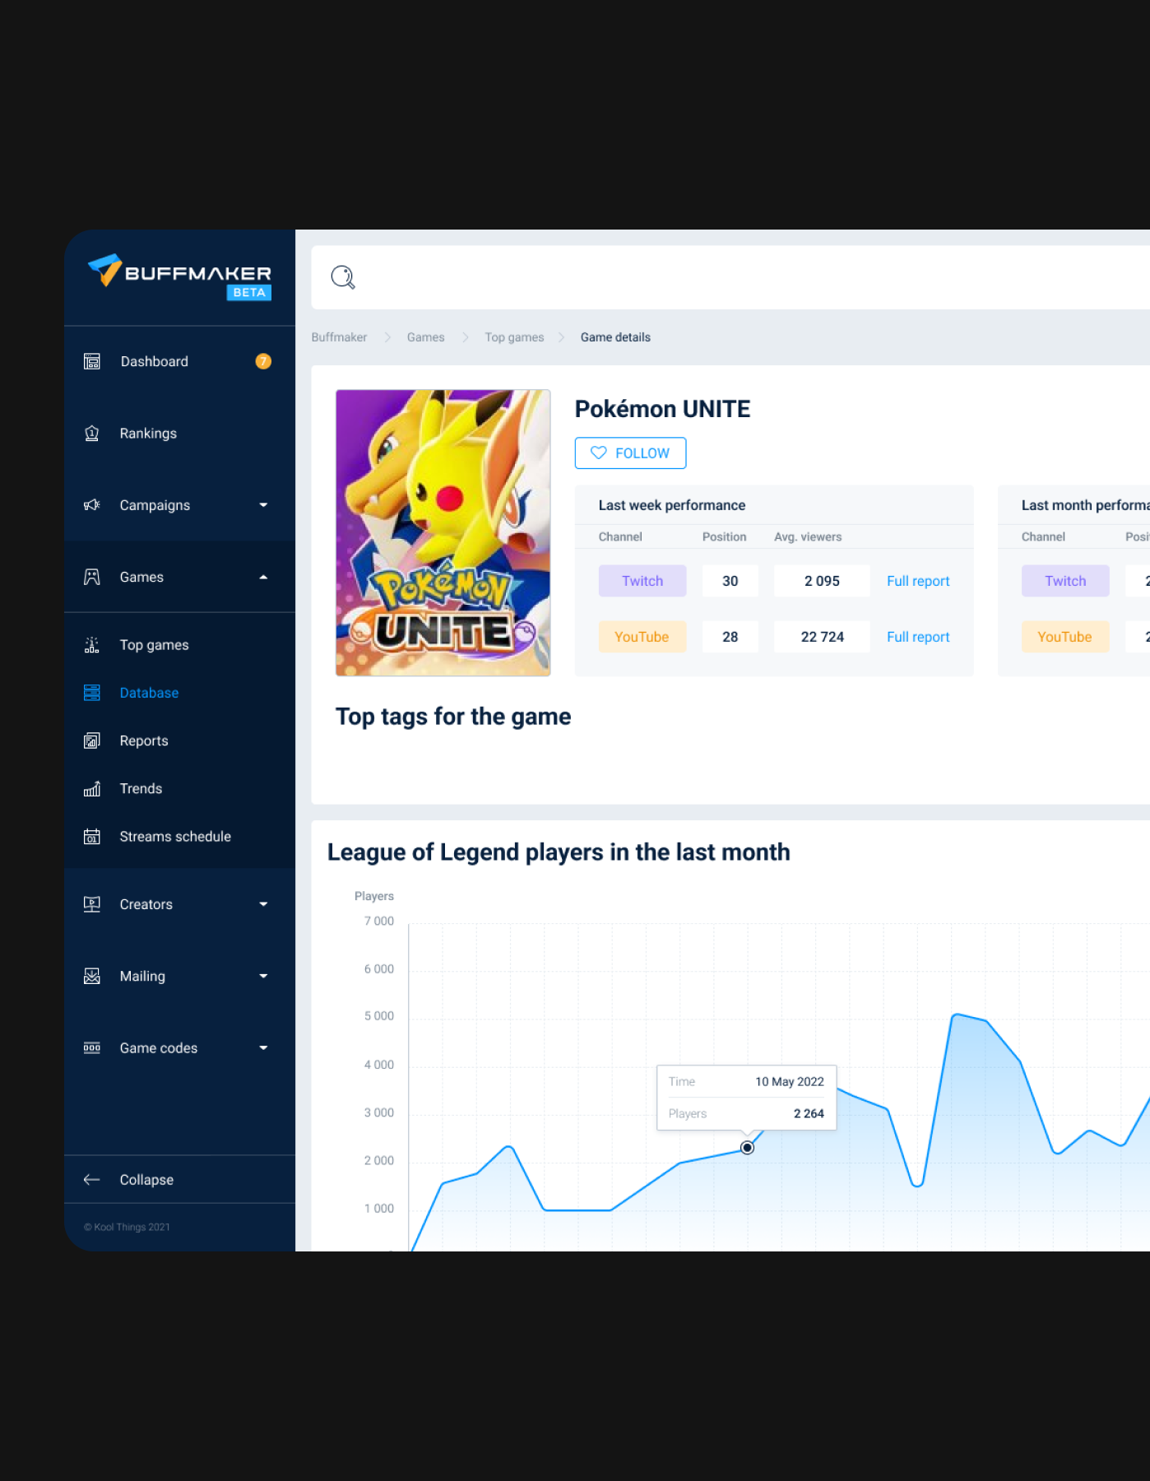Click the Campaigns megaphone icon
The height and width of the screenshot is (1481, 1150).
(92, 505)
